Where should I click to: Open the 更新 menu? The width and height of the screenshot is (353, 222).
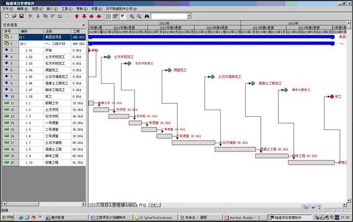tap(82, 9)
